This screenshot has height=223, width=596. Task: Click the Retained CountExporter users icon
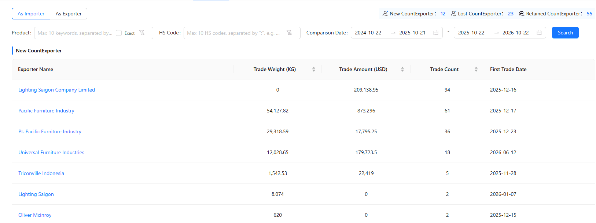(x=521, y=14)
